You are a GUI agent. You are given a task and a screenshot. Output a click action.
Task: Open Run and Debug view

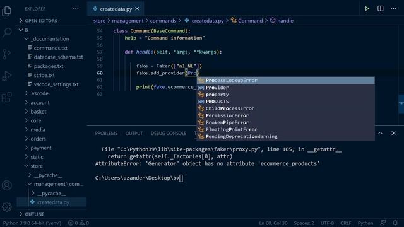(7, 76)
